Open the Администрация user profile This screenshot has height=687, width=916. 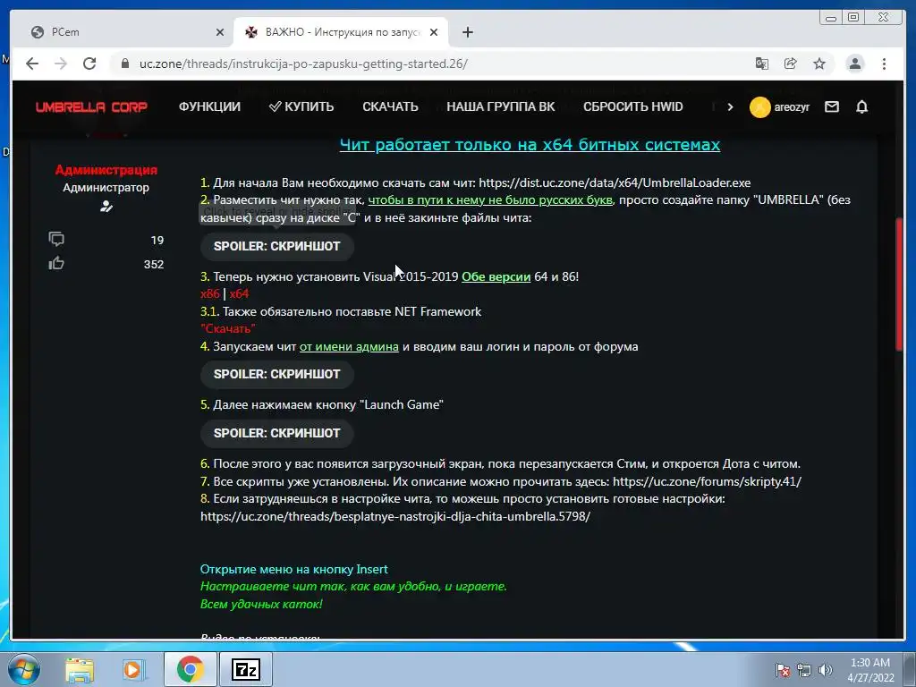click(x=106, y=170)
